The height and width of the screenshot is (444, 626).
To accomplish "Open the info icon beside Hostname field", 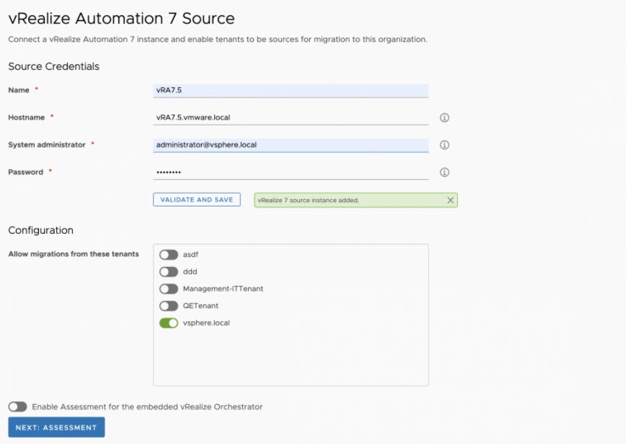I will point(444,118).
